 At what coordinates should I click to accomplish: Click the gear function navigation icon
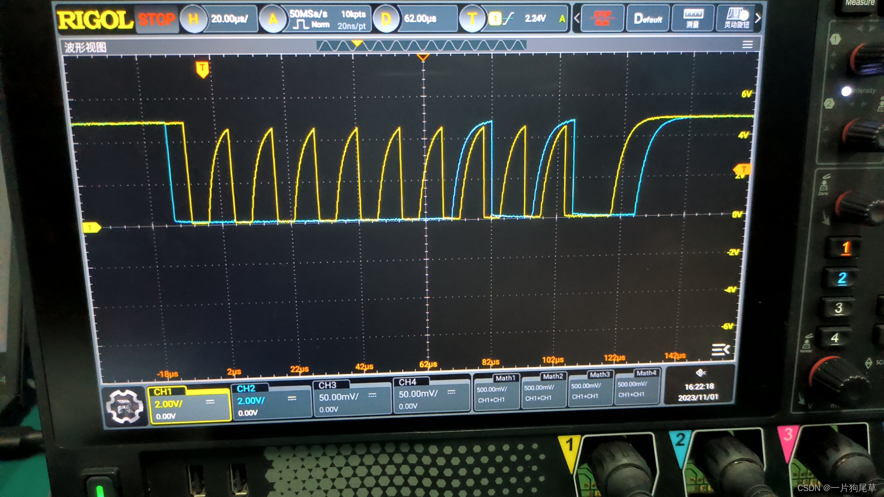[124, 406]
